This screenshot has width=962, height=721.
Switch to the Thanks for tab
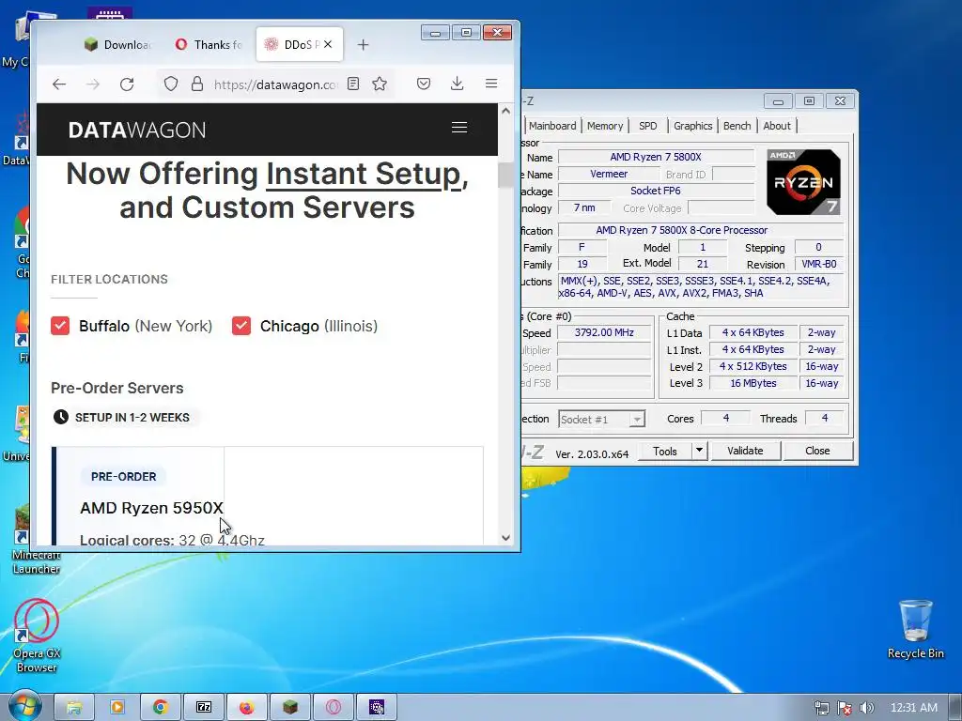click(209, 44)
